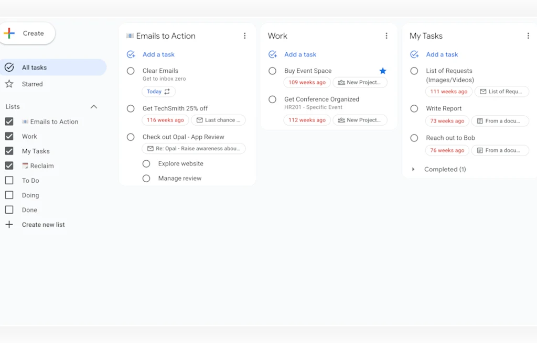This screenshot has width=537, height=343.
Task: Open the My Tasks three-dot options menu
Action: [x=528, y=36]
